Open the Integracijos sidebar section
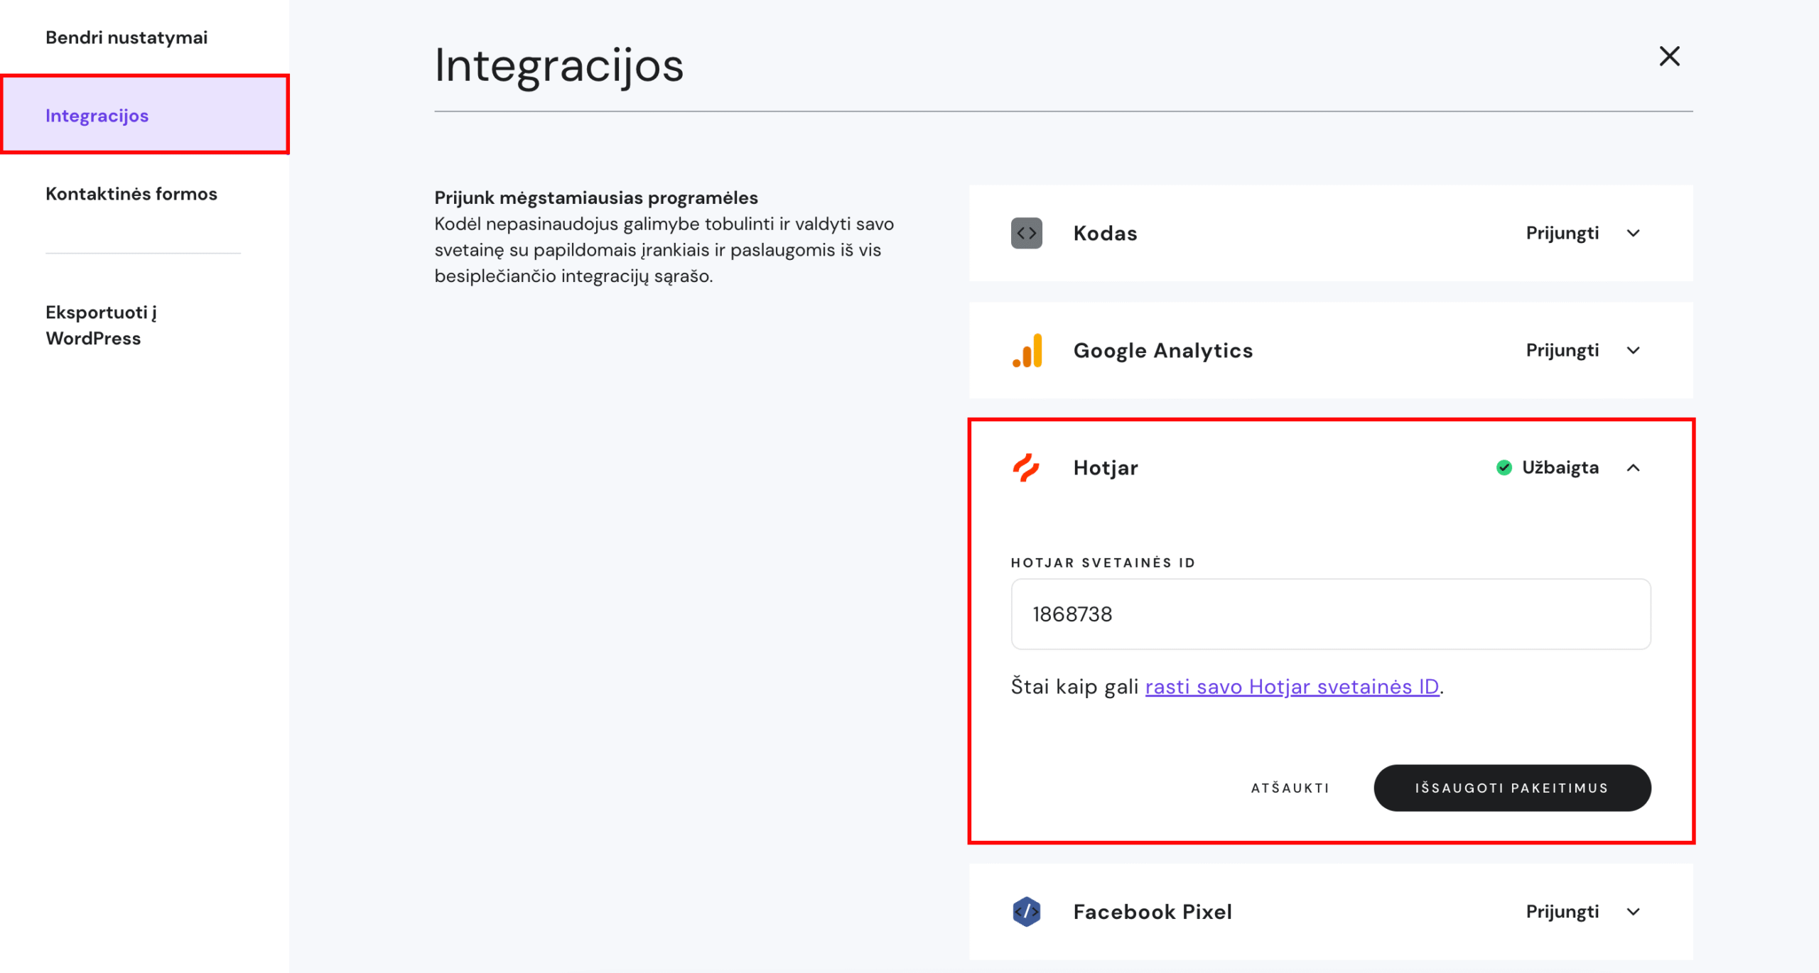1819x973 pixels. point(97,115)
